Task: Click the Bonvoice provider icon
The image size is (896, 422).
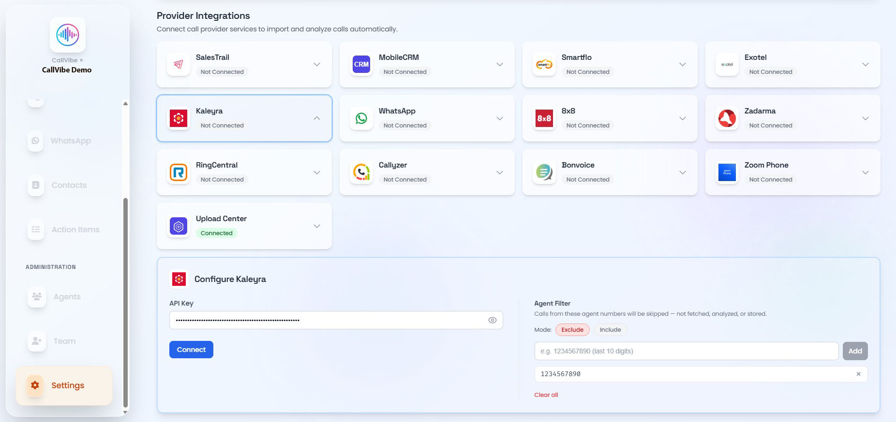Action: coord(544,172)
